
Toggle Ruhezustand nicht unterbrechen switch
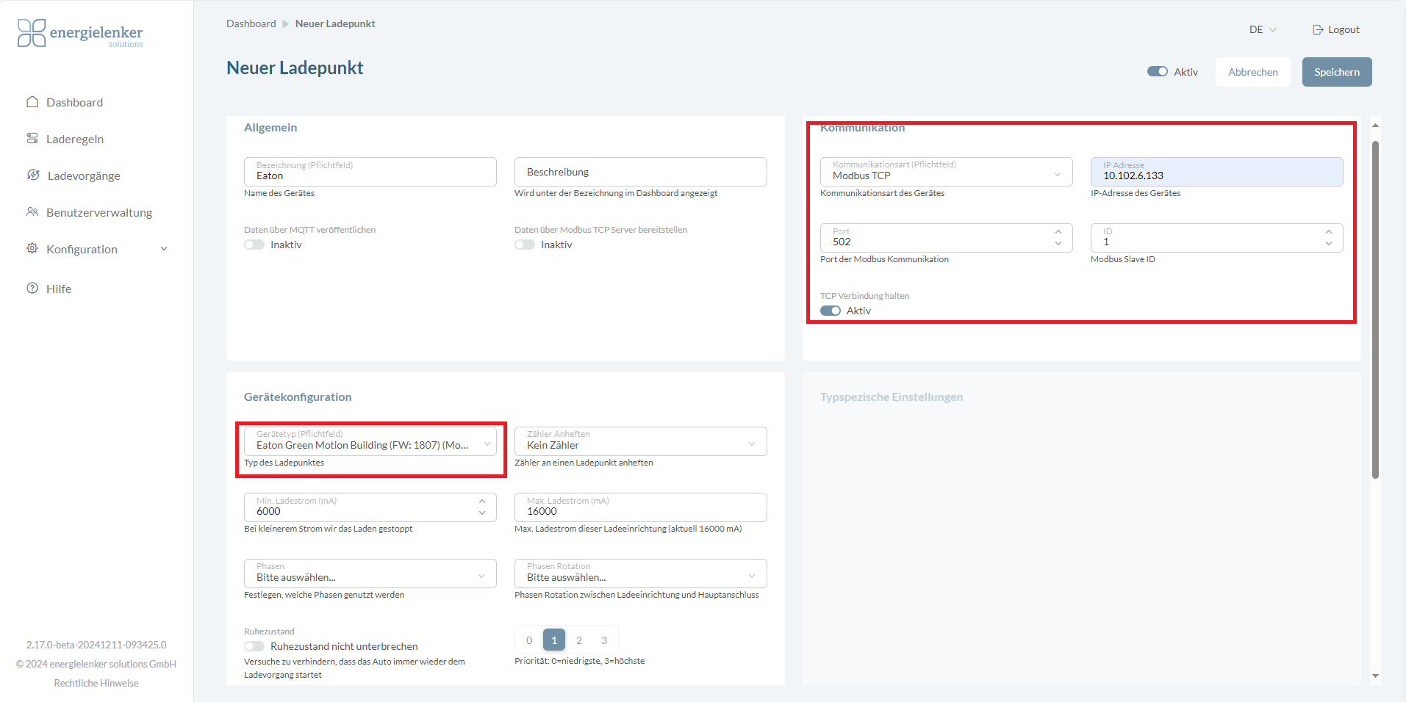click(x=254, y=646)
